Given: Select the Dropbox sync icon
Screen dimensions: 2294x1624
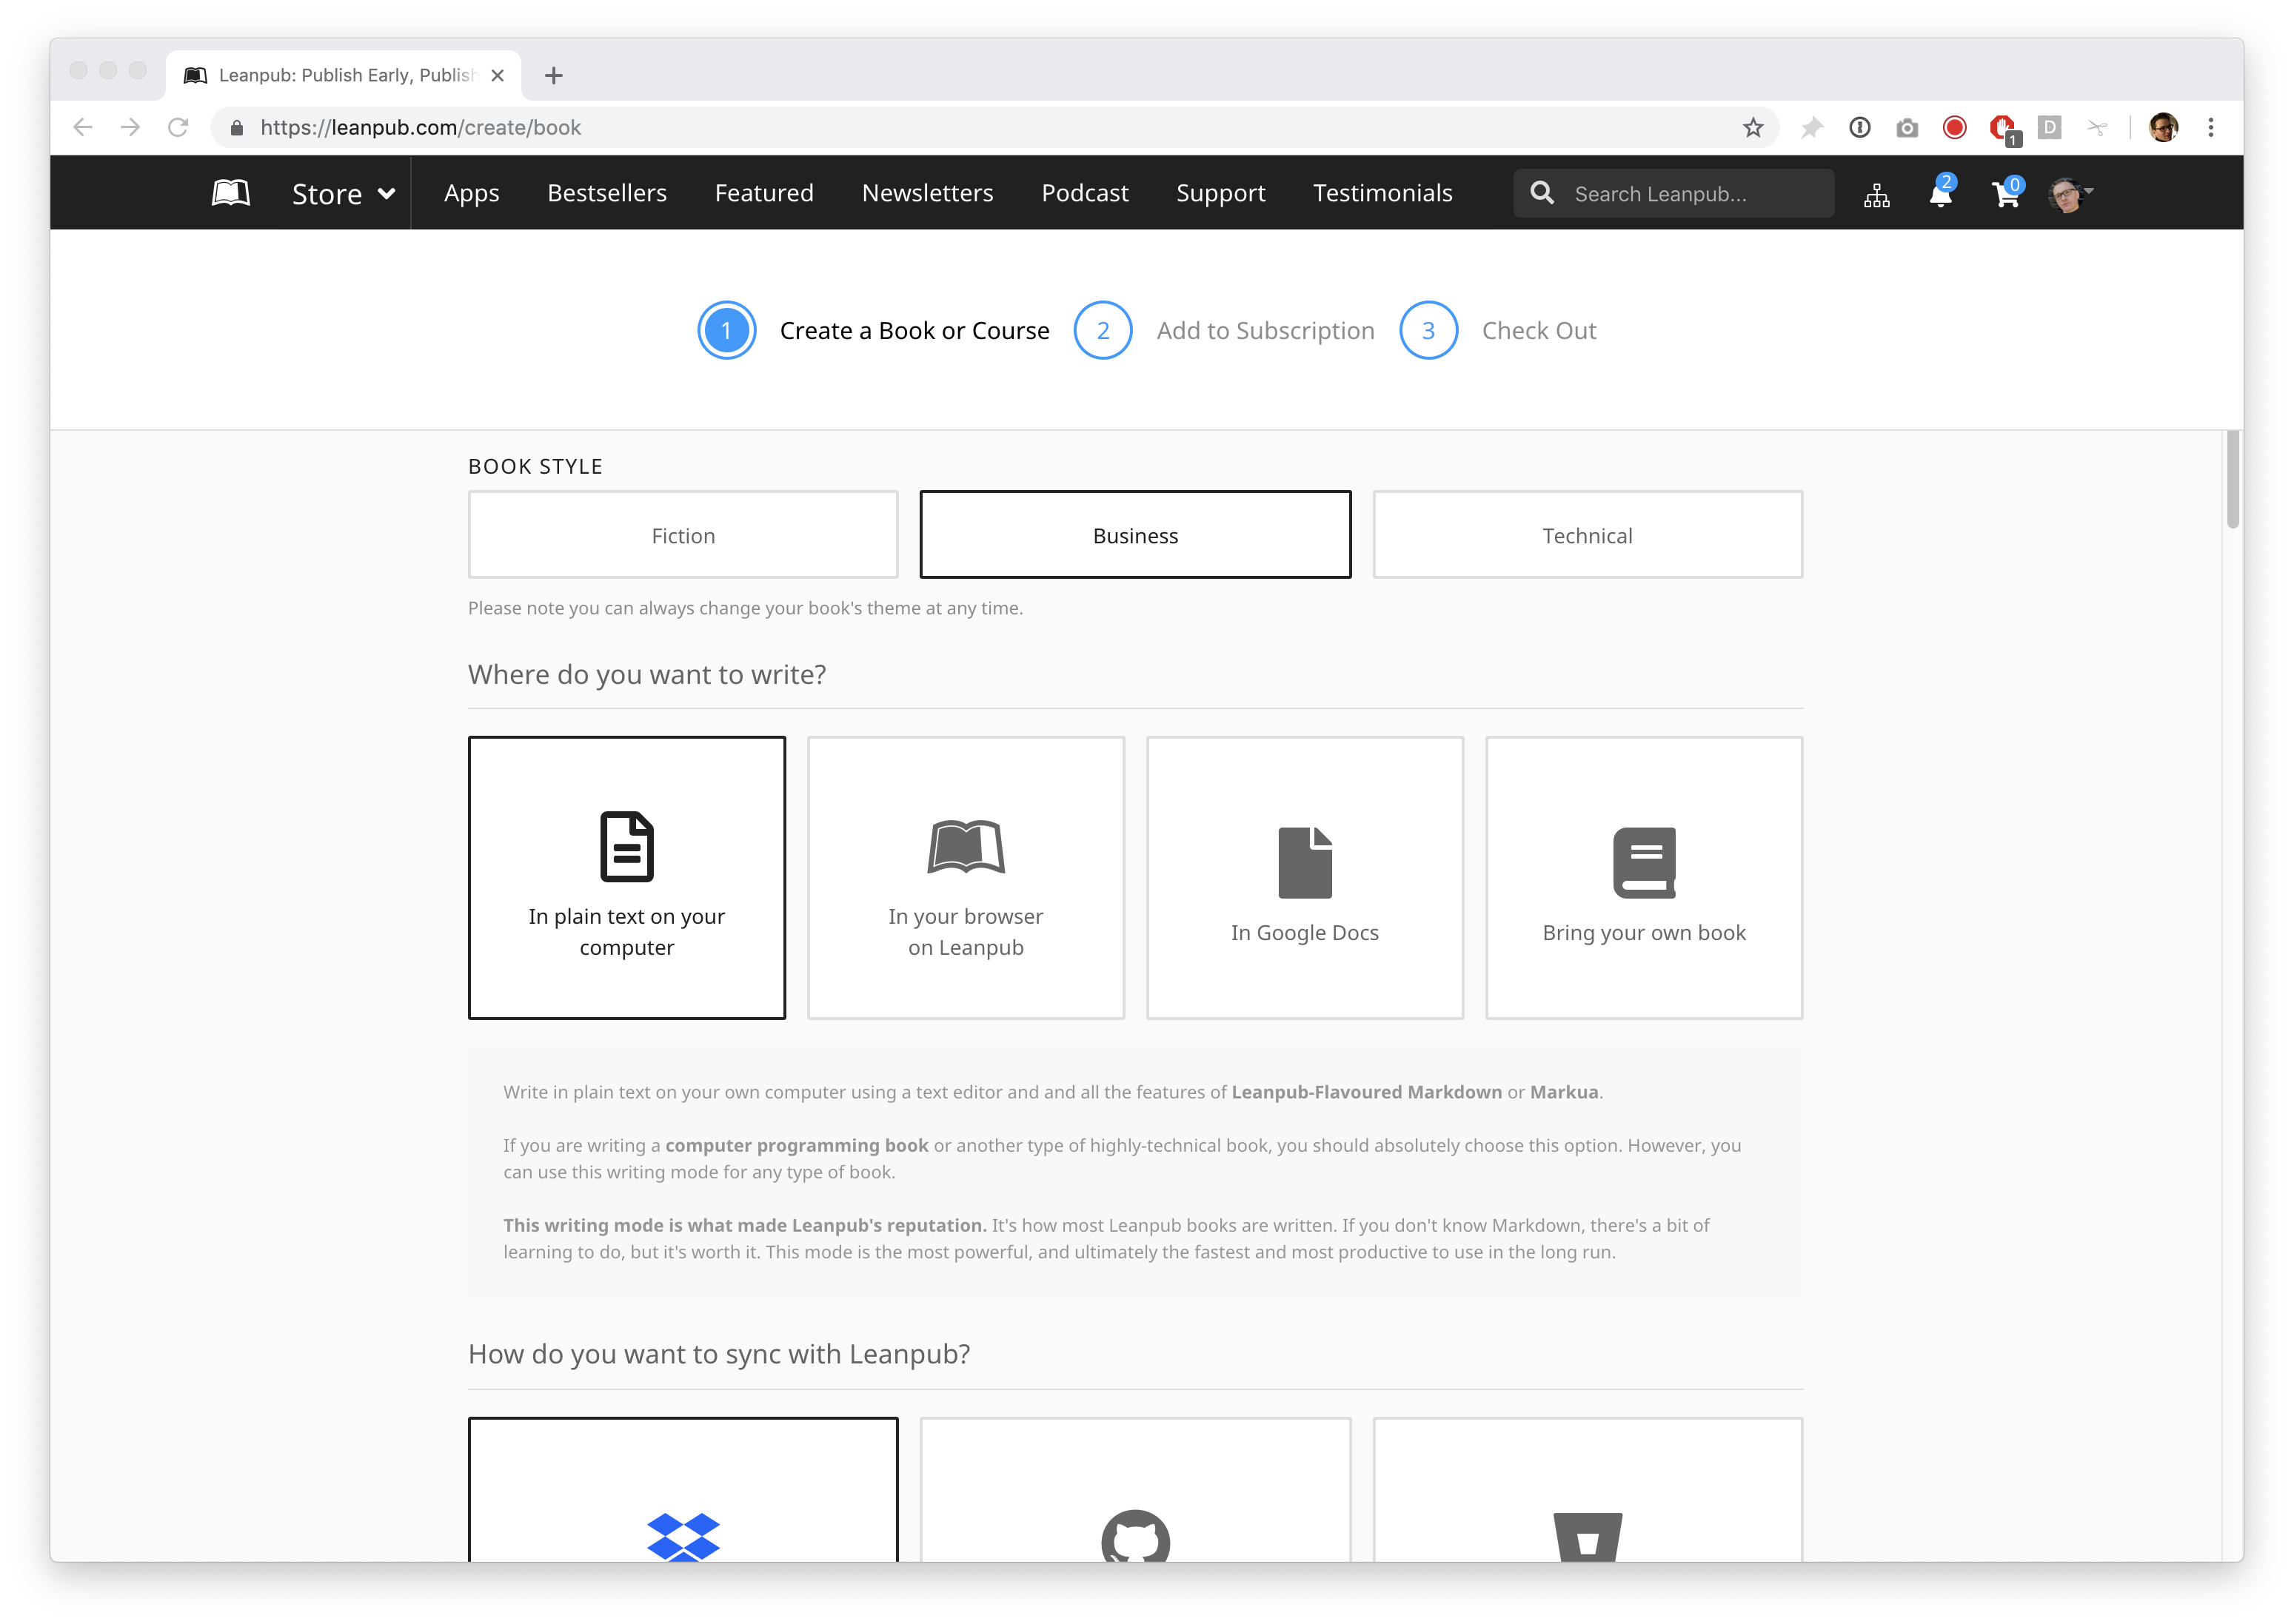Looking at the screenshot, I should point(683,1537).
